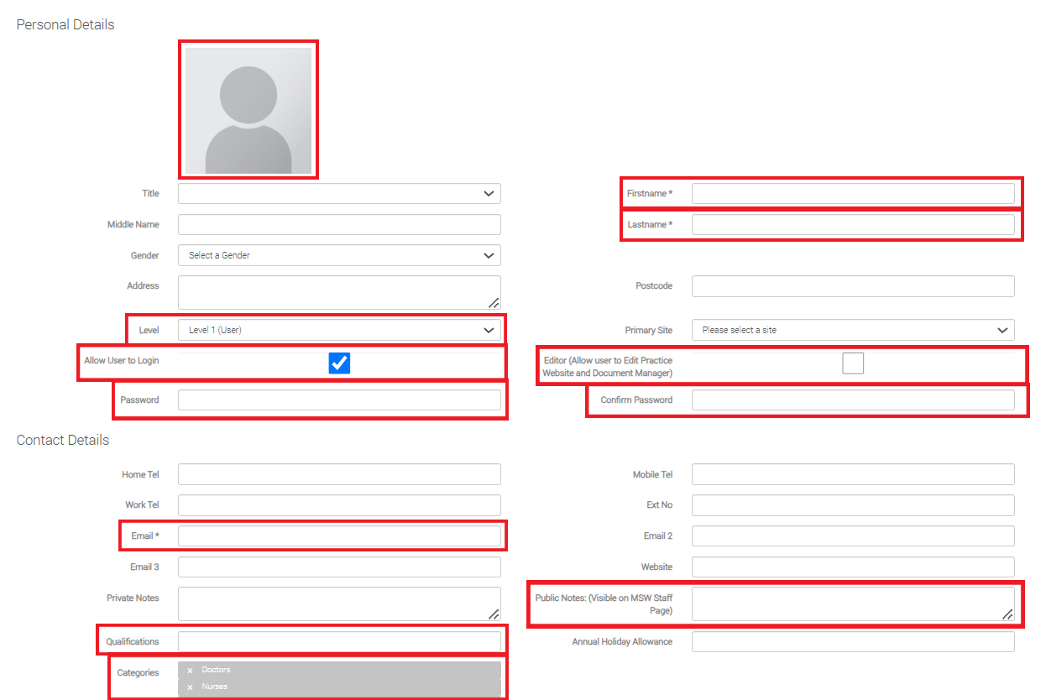Click the placeholder profile photo avatar
The height and width of the screenshot is (700, 1046).
(x=248, y=109)
